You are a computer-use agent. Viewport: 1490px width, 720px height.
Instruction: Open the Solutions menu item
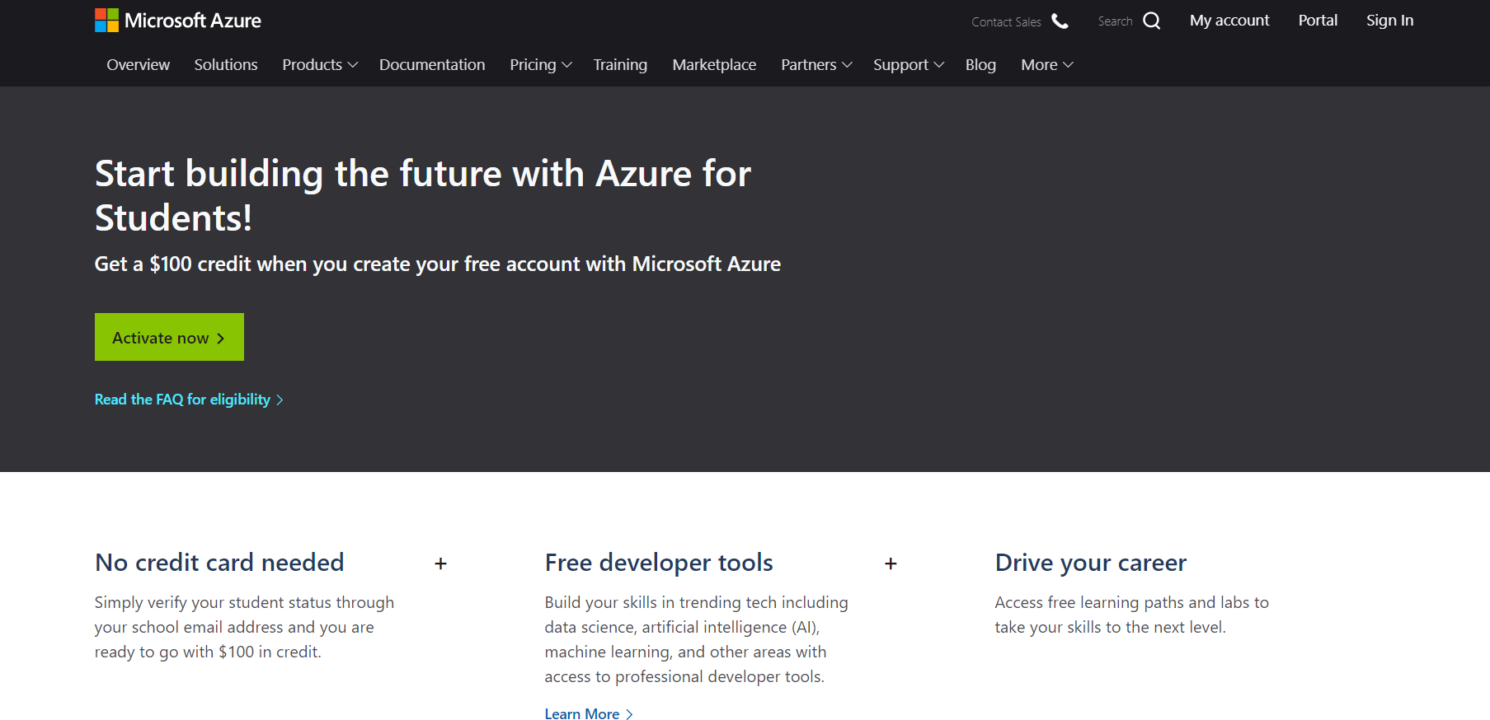click(x=226, y=65)
